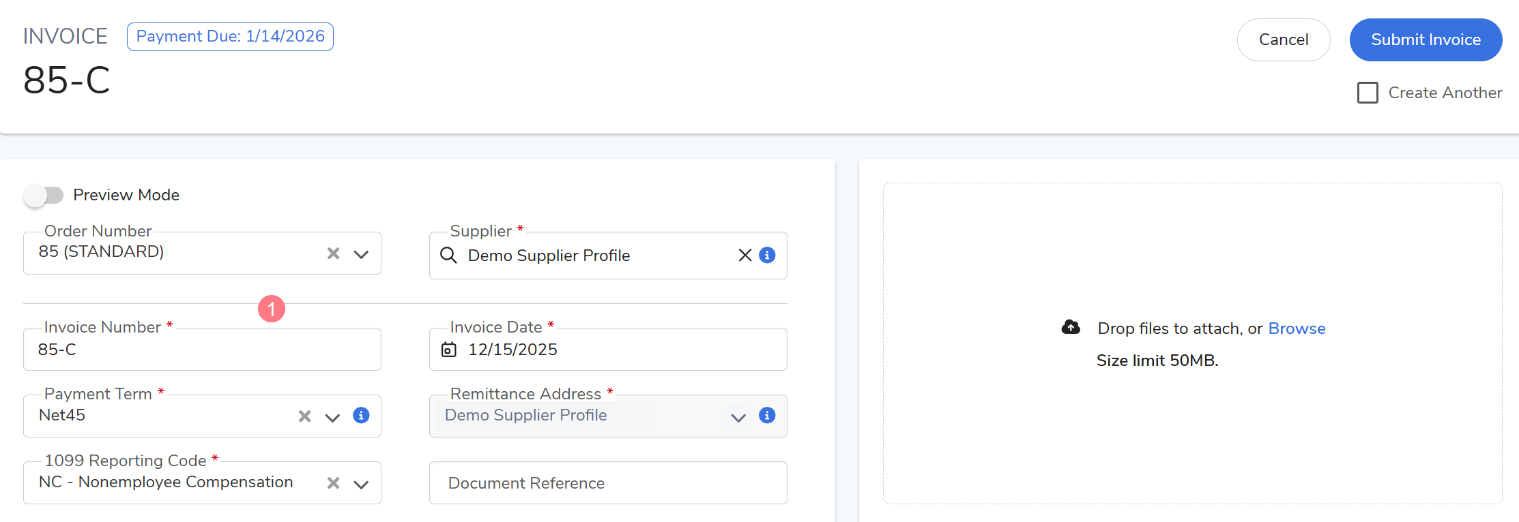Clear the Demo Supplier Profile supplier

click(x=744, y=256)
